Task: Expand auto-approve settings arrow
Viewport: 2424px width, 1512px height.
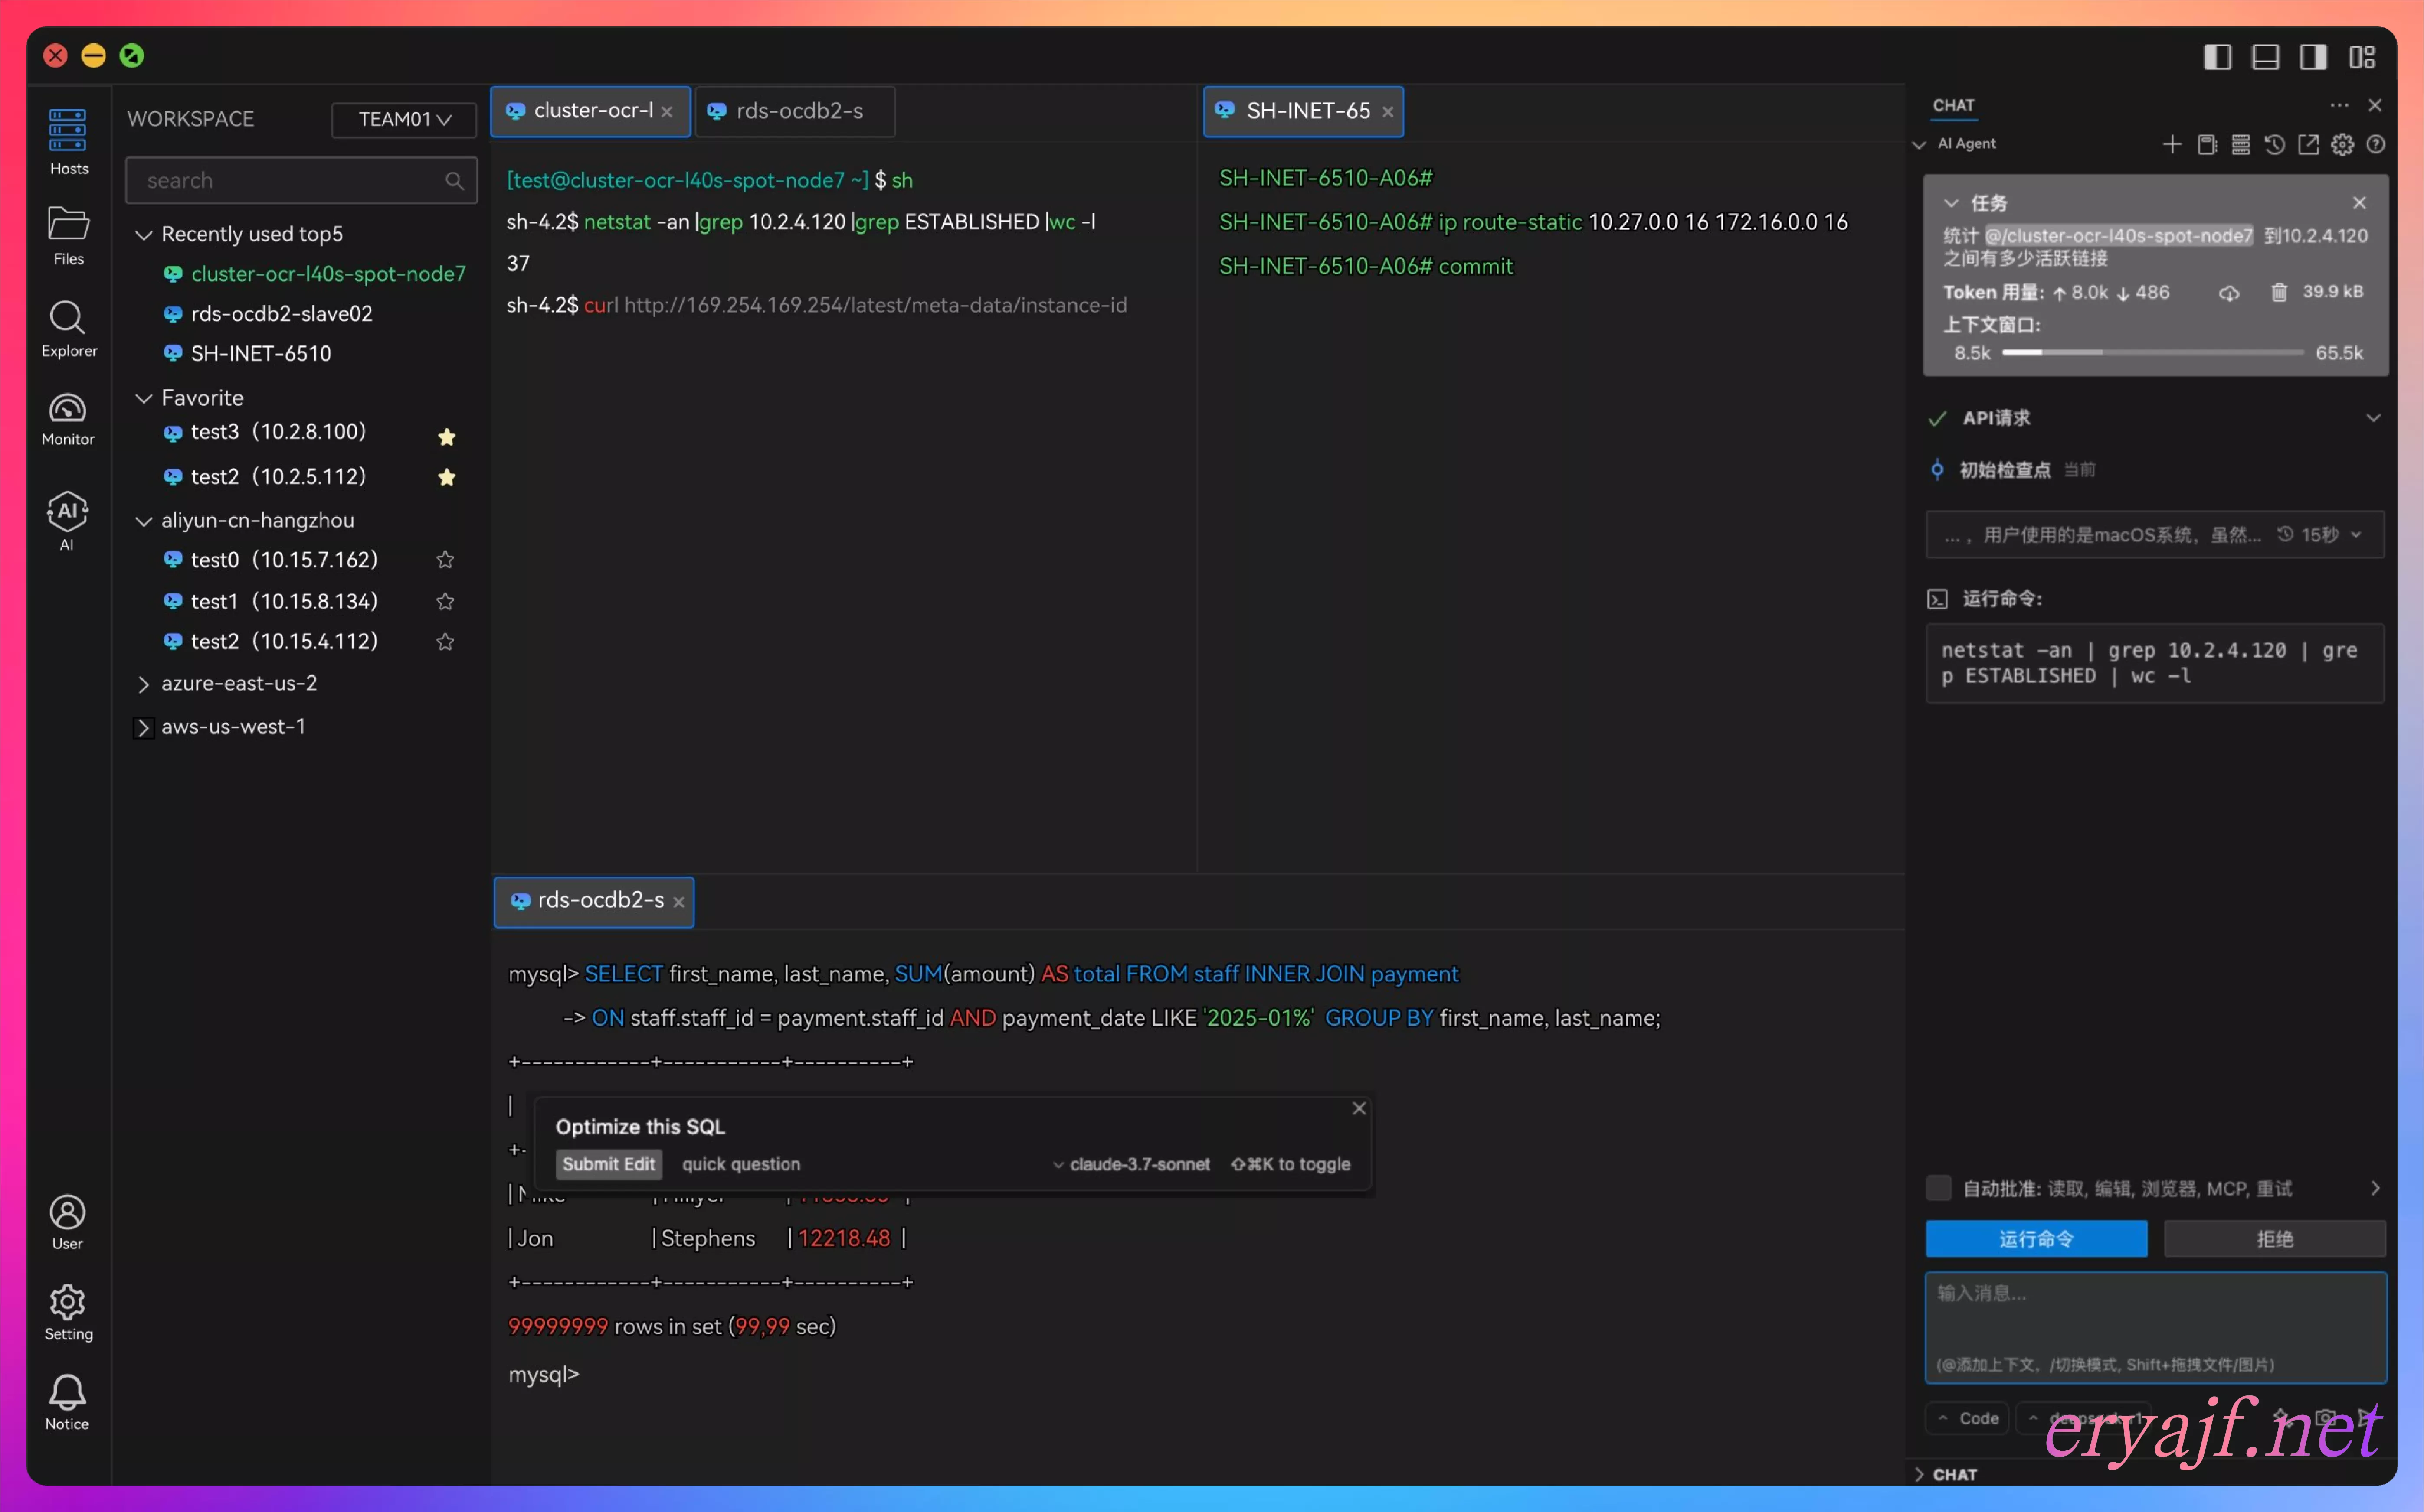Action: tap(2374, 1188)
